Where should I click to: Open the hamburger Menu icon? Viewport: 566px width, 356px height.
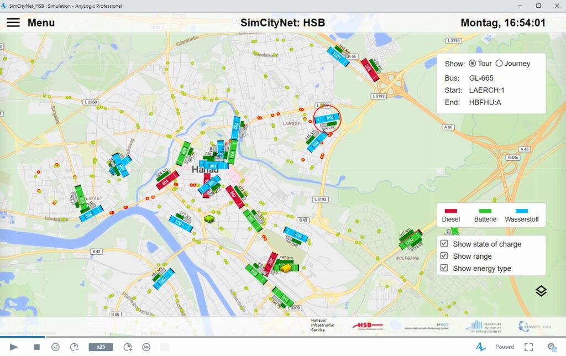tap(13, 23)
